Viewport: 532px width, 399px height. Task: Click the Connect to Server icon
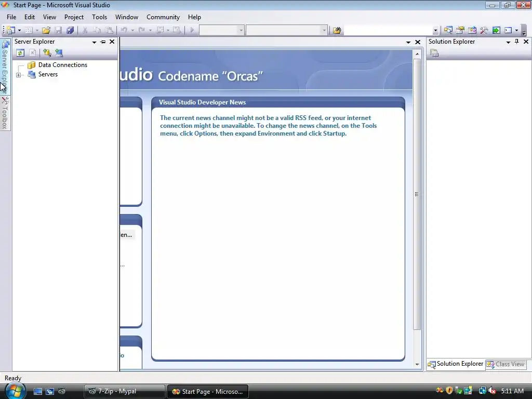pyautogui.click(x=59, y=52)
